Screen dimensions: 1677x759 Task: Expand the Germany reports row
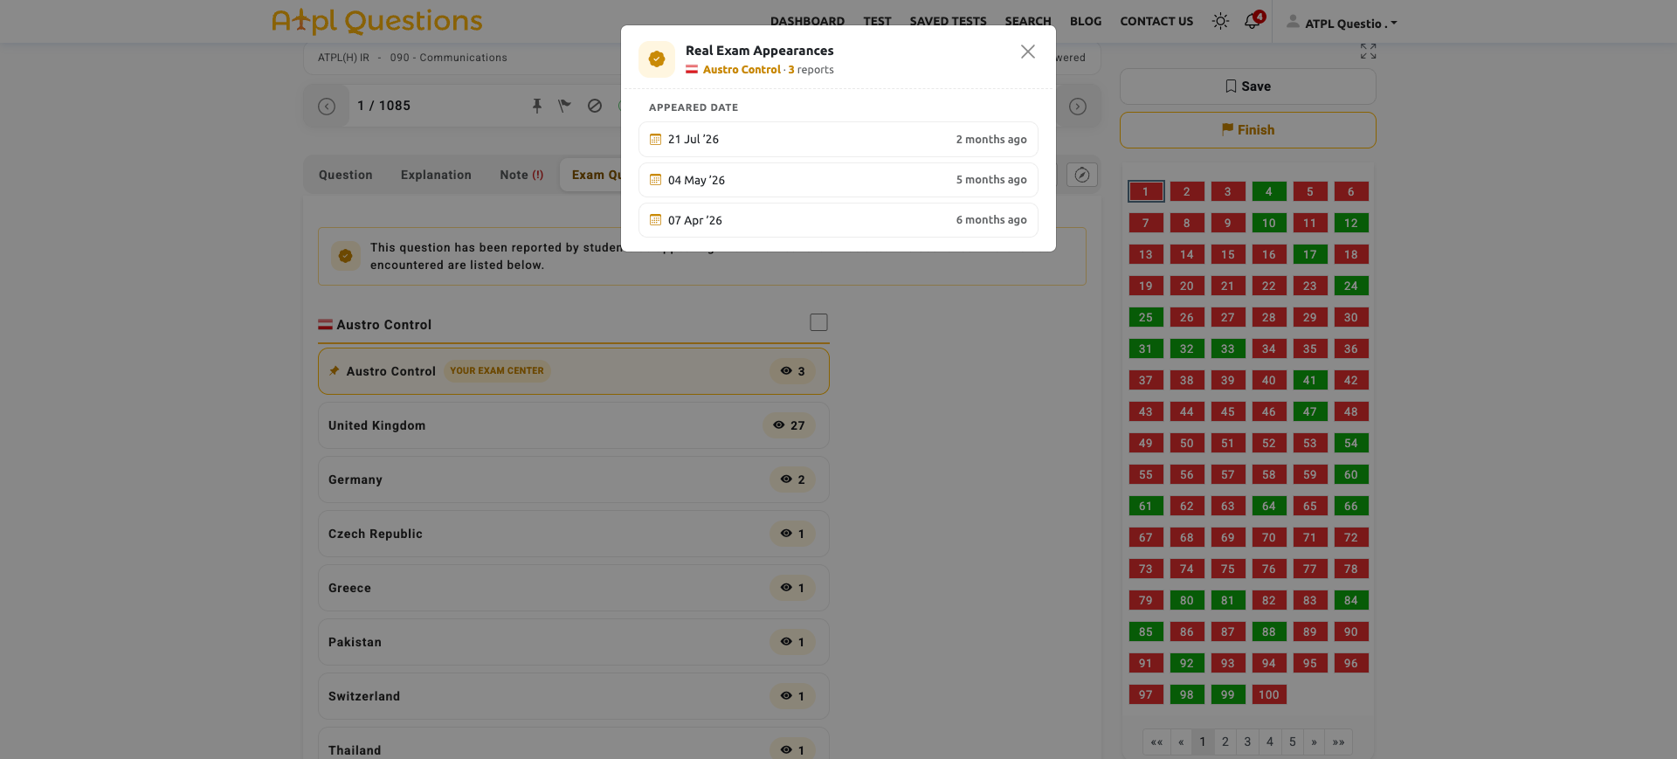click(x=573, y=480)
